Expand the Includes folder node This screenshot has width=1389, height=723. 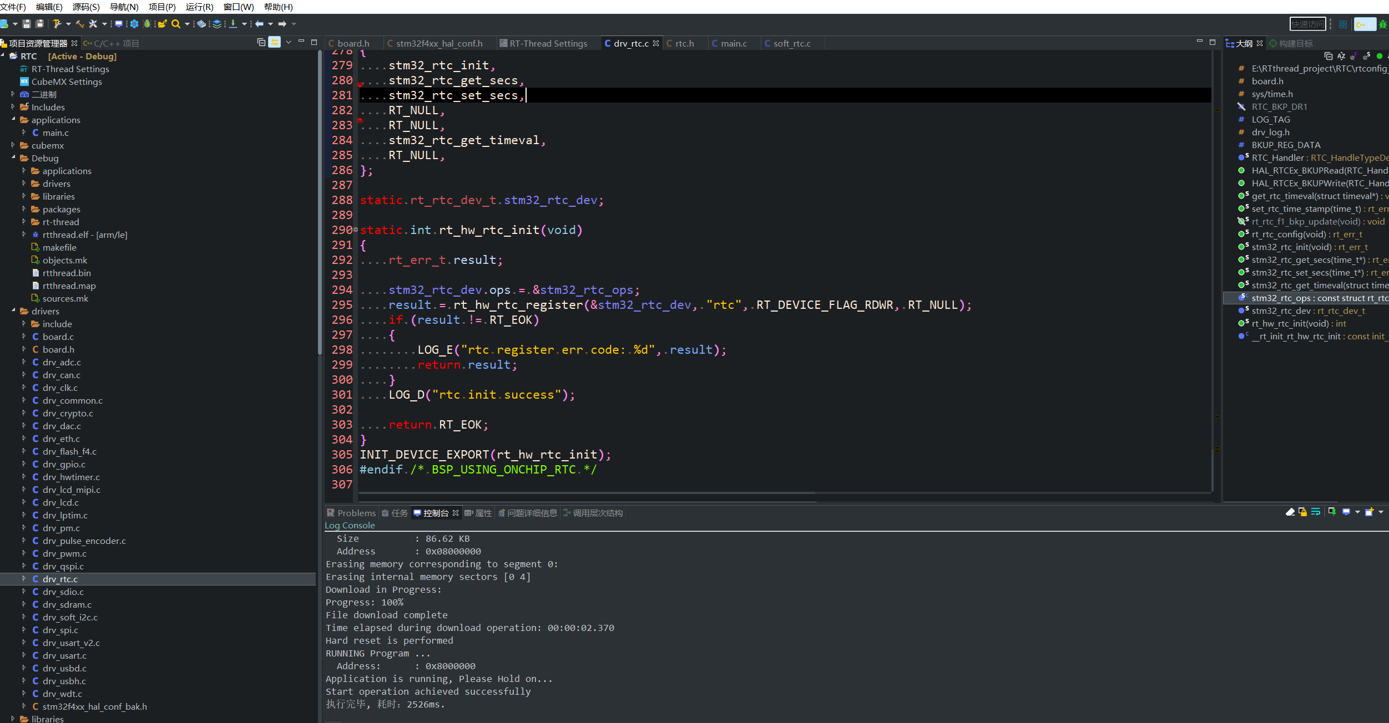coord(13,107)
